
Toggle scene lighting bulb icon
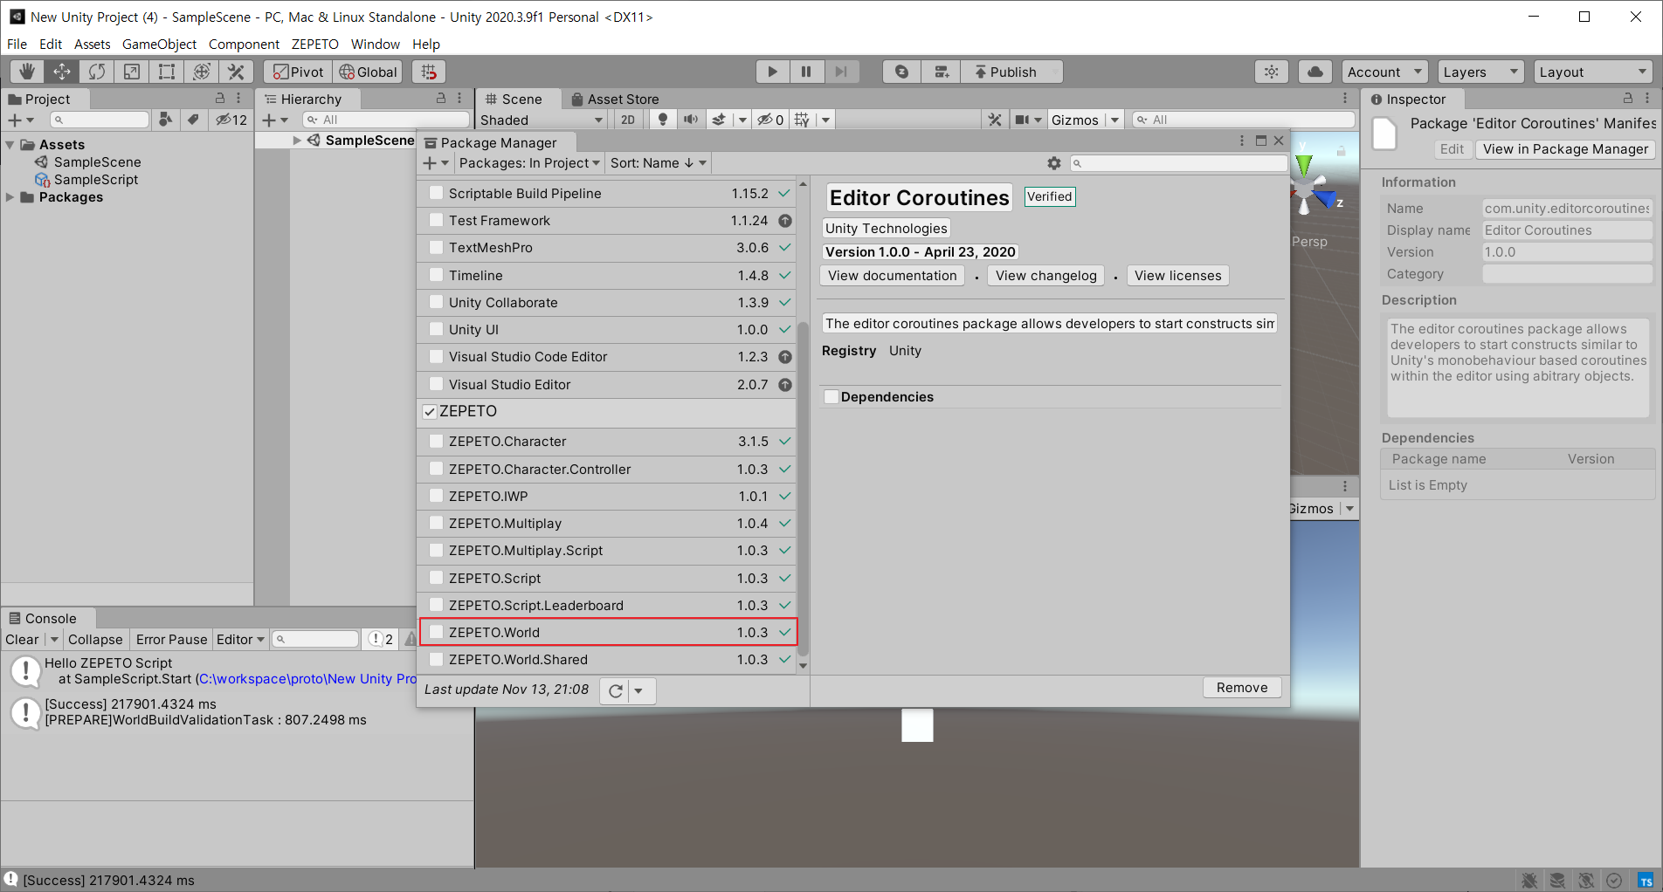point(663,120)
